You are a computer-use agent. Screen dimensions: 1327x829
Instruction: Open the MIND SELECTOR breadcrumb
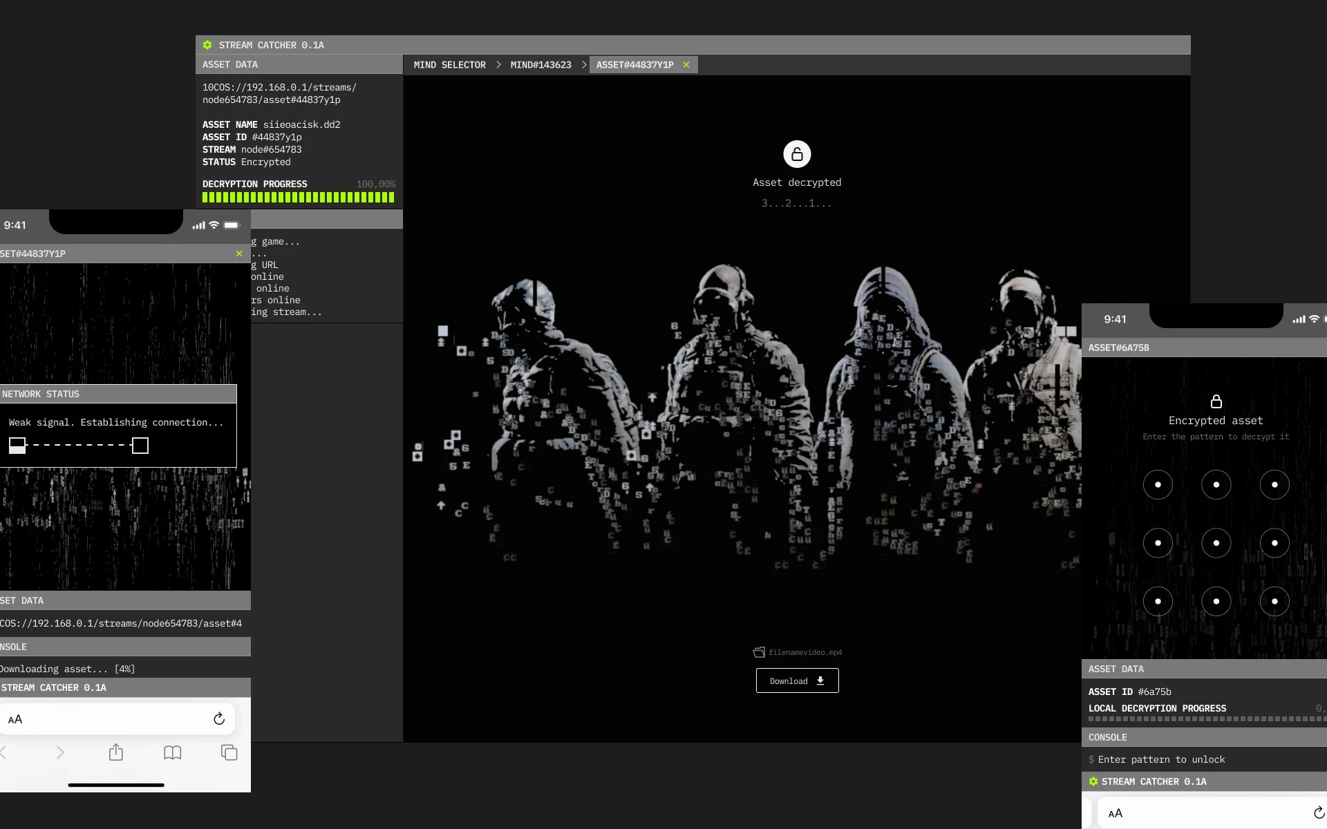click(449, 65)
